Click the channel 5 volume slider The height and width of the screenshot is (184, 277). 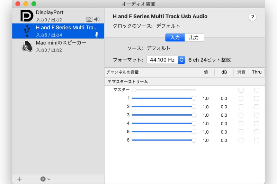coord(164,132)
